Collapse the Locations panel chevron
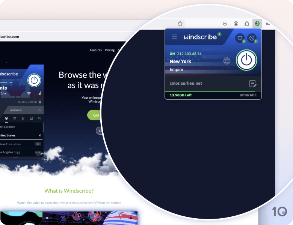The image size is (293, 225). coord(39,110)
